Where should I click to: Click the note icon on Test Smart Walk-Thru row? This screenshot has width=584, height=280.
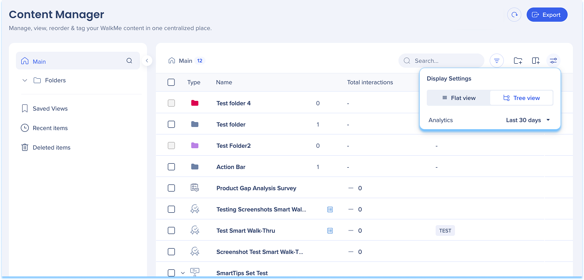click(x=330, y=230)
